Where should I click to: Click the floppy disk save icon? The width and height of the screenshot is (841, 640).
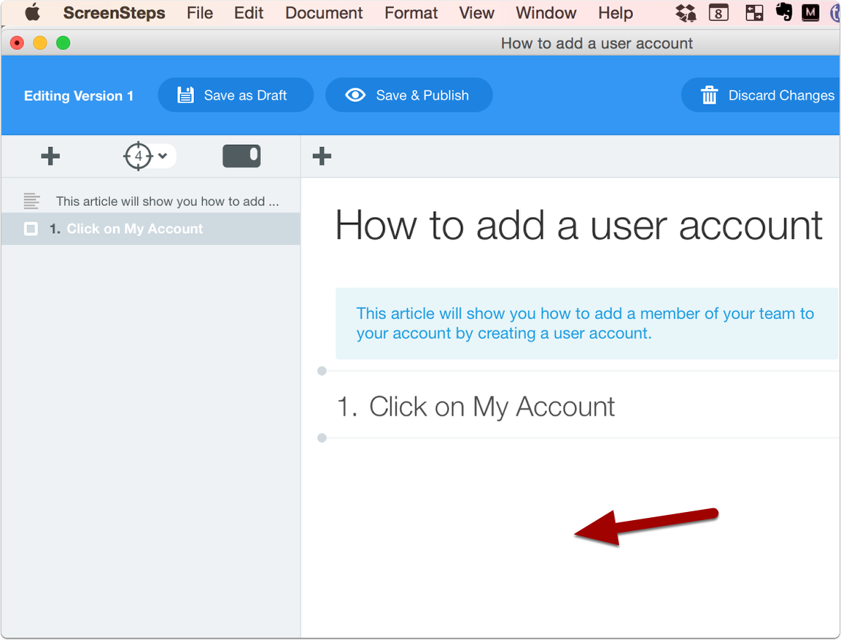(185, 95)
